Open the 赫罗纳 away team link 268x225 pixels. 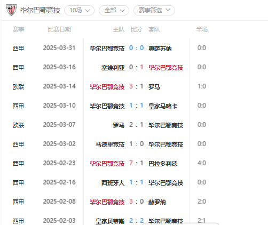(x=157, y=202)
